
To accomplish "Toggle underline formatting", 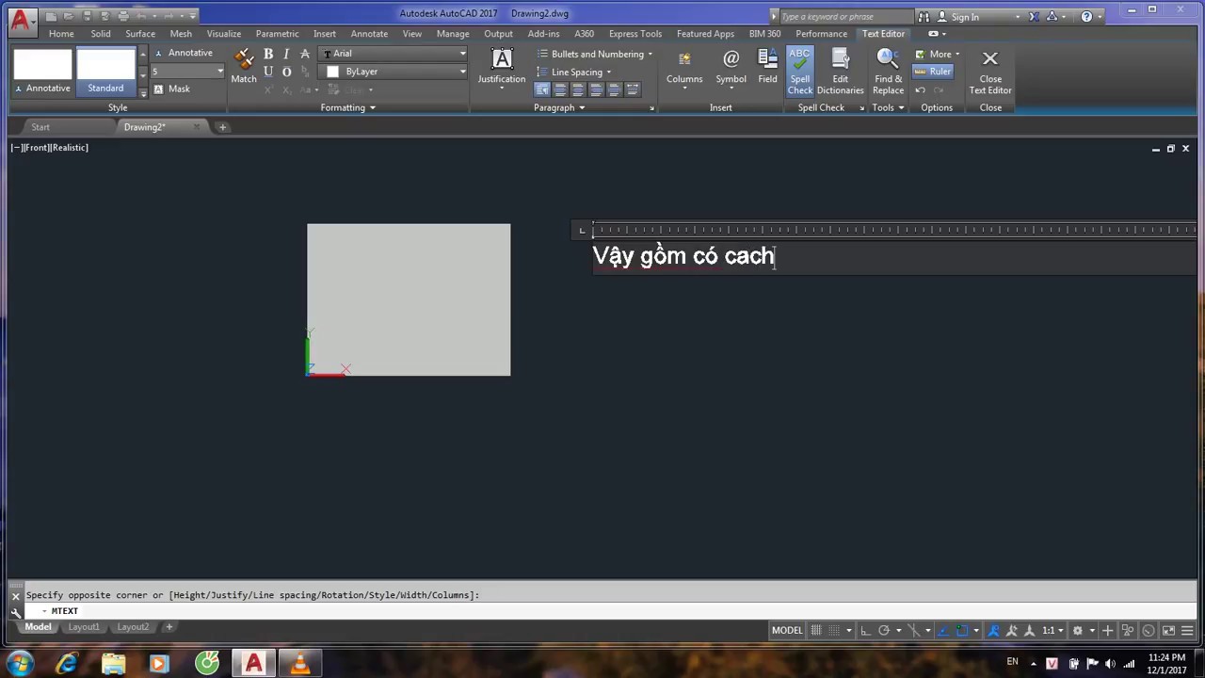I will [x=268, y=72].
